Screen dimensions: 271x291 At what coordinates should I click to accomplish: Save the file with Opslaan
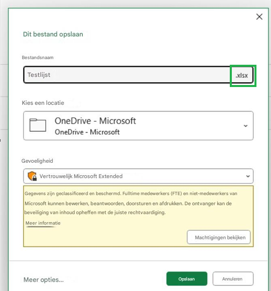[x=187, y=279]
